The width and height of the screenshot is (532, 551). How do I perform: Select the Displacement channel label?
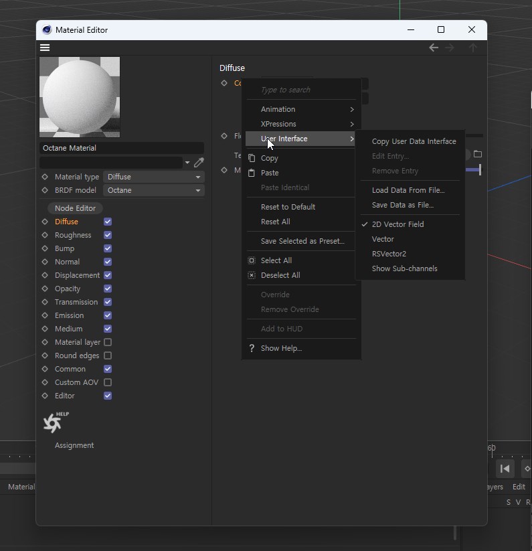(77, 275)
